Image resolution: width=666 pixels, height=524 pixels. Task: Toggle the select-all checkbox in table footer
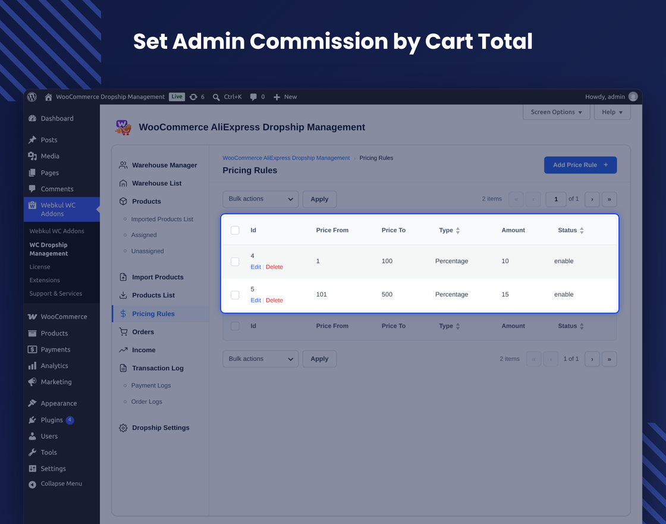(x=235, y=326)
